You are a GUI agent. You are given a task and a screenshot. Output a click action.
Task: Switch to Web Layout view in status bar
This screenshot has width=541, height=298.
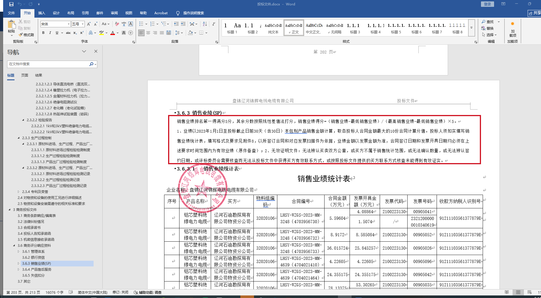(529, 292)
